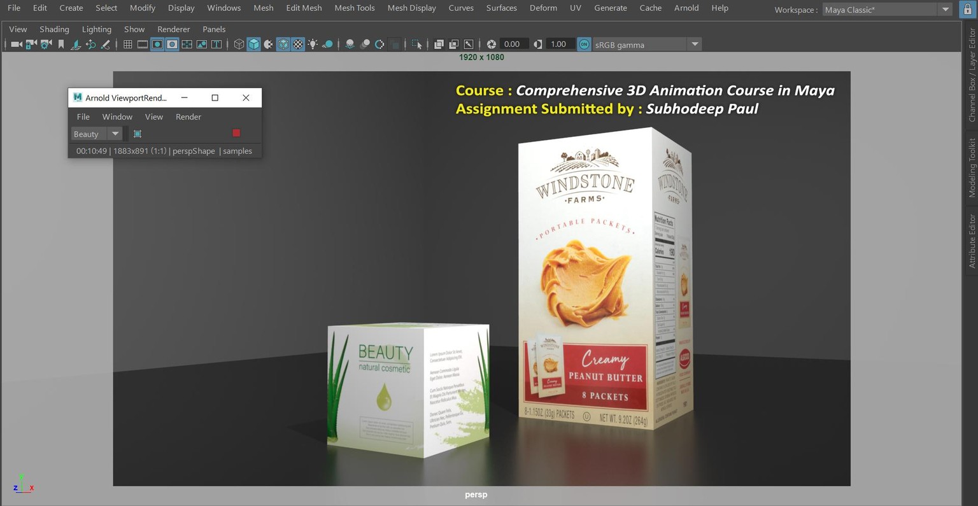The image size is (978, 506).
Task: Open the Edit Mesh menu
Action: (x=304, y=8)
